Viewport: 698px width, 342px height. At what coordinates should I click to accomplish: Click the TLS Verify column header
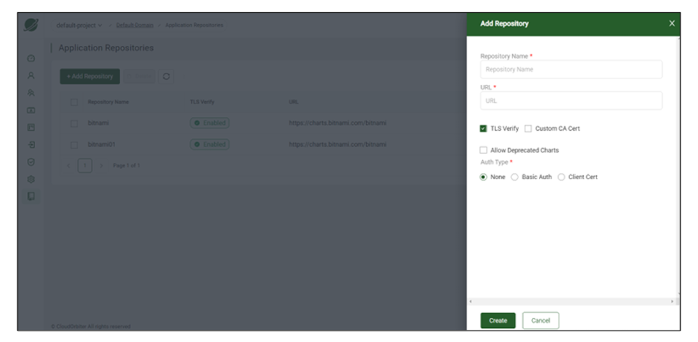202,102
